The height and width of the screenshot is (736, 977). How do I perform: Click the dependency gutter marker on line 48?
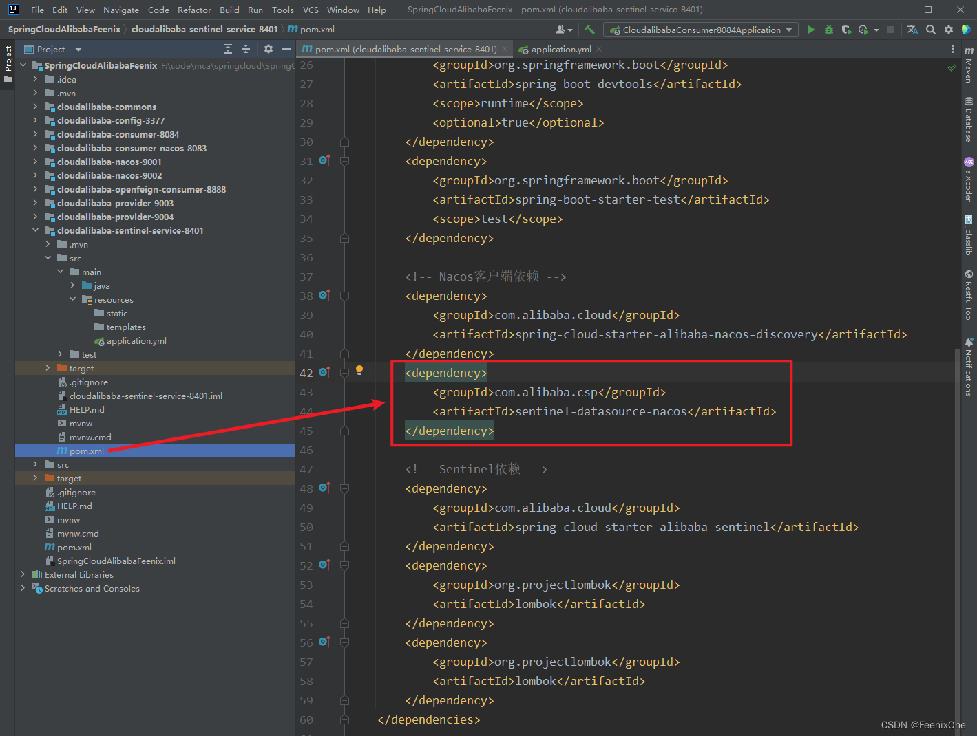click(324, 488)
